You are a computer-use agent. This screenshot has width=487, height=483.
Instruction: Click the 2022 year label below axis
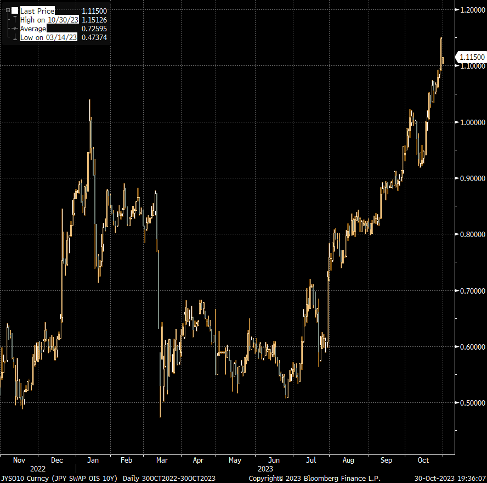38,469
